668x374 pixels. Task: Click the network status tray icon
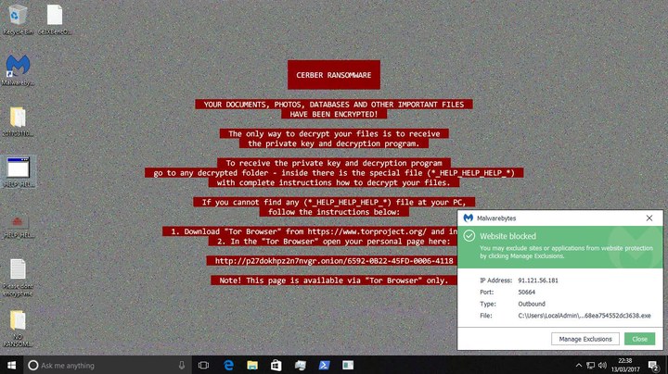(x=590, y=365)
